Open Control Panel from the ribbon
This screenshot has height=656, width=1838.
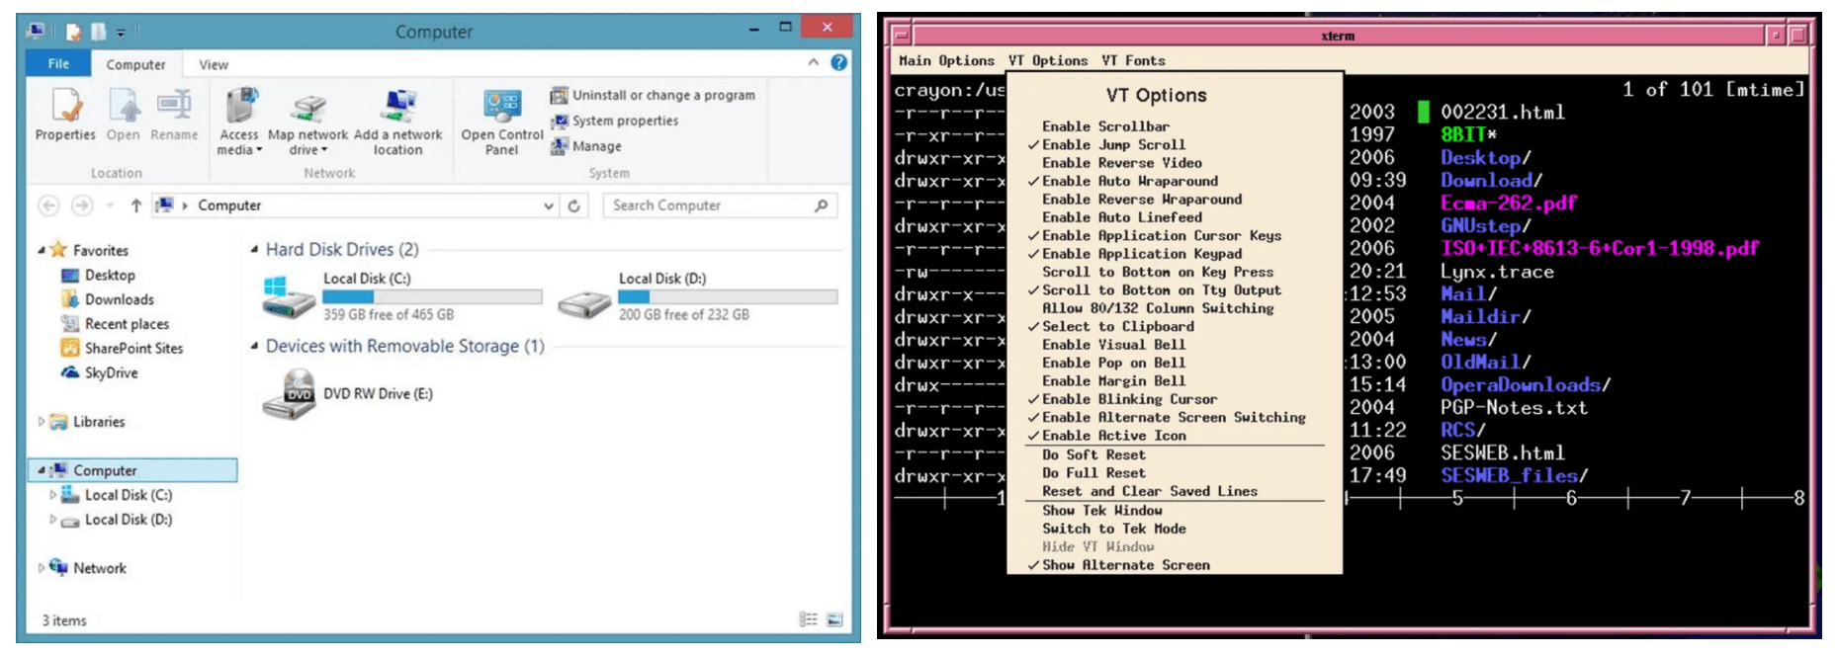point(502,107)
